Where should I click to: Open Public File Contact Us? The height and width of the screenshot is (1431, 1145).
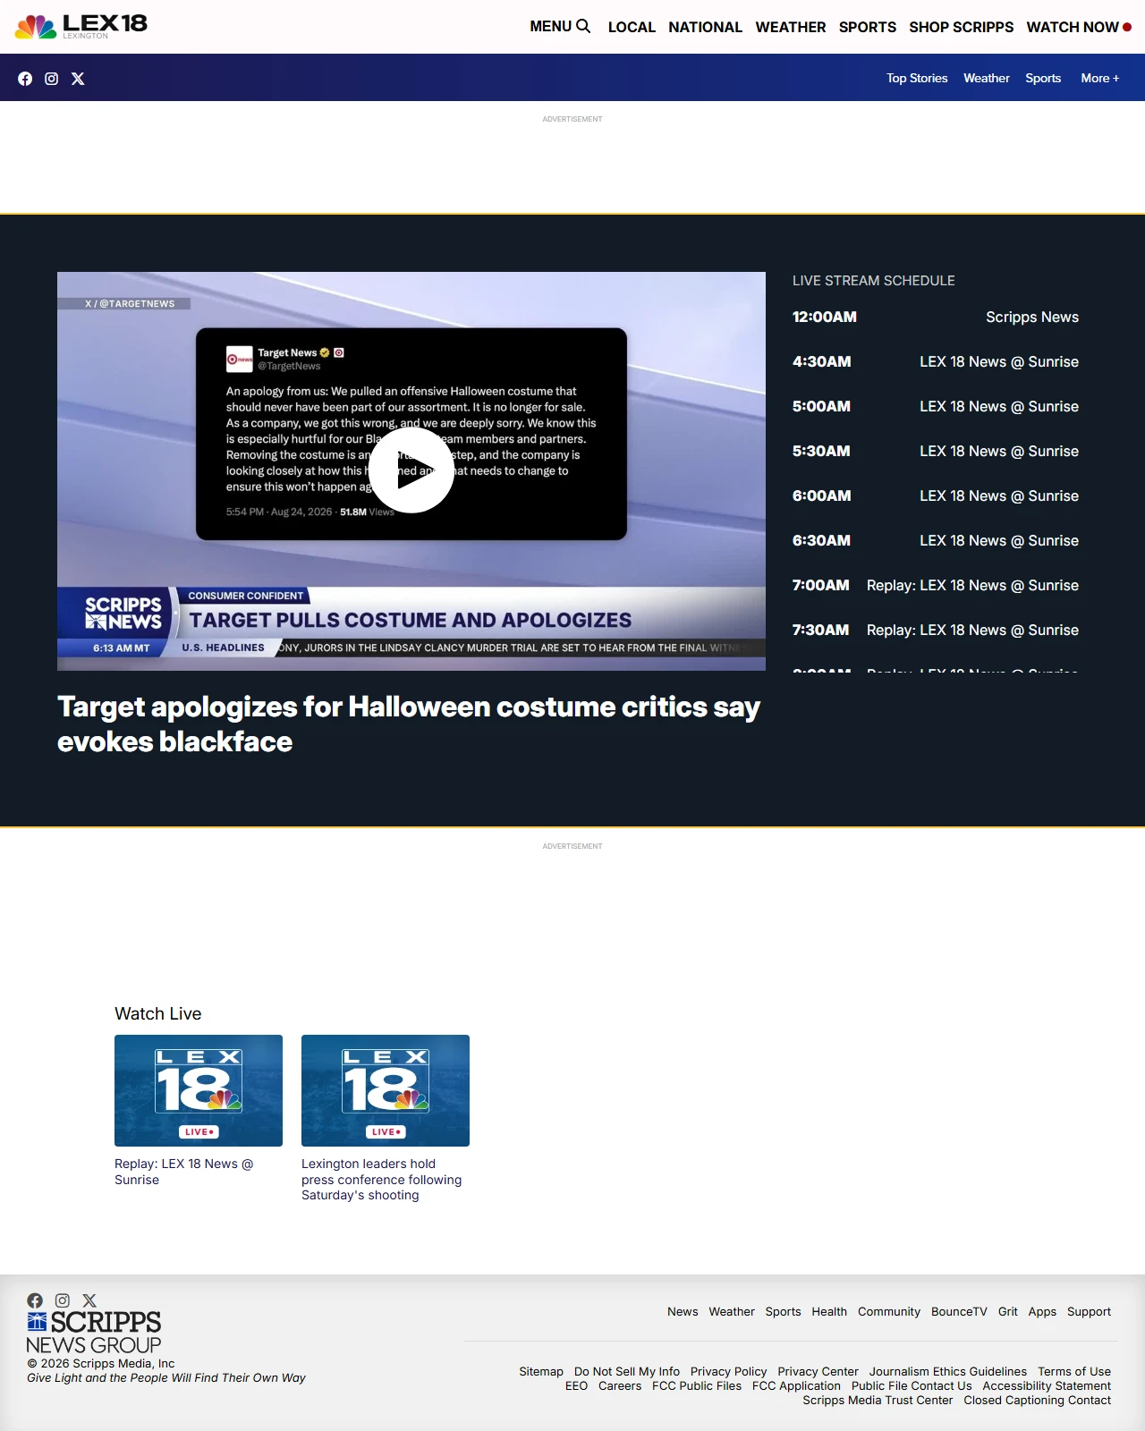coord(912,1385)
